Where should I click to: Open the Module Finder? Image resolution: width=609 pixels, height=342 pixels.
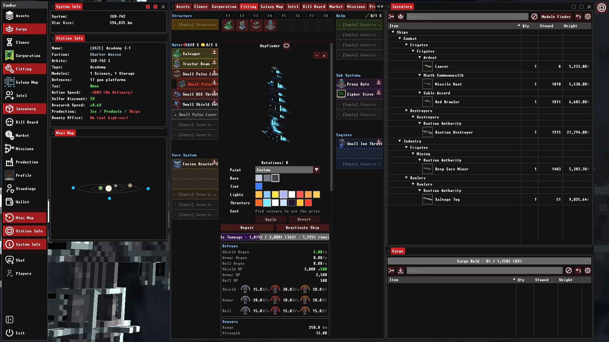click(x=556, y=16)
